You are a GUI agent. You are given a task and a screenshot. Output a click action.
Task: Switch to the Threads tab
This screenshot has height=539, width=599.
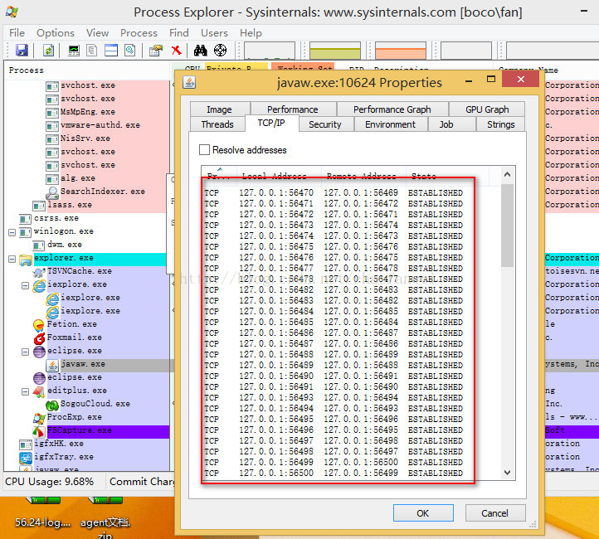(x=217, y=124)
